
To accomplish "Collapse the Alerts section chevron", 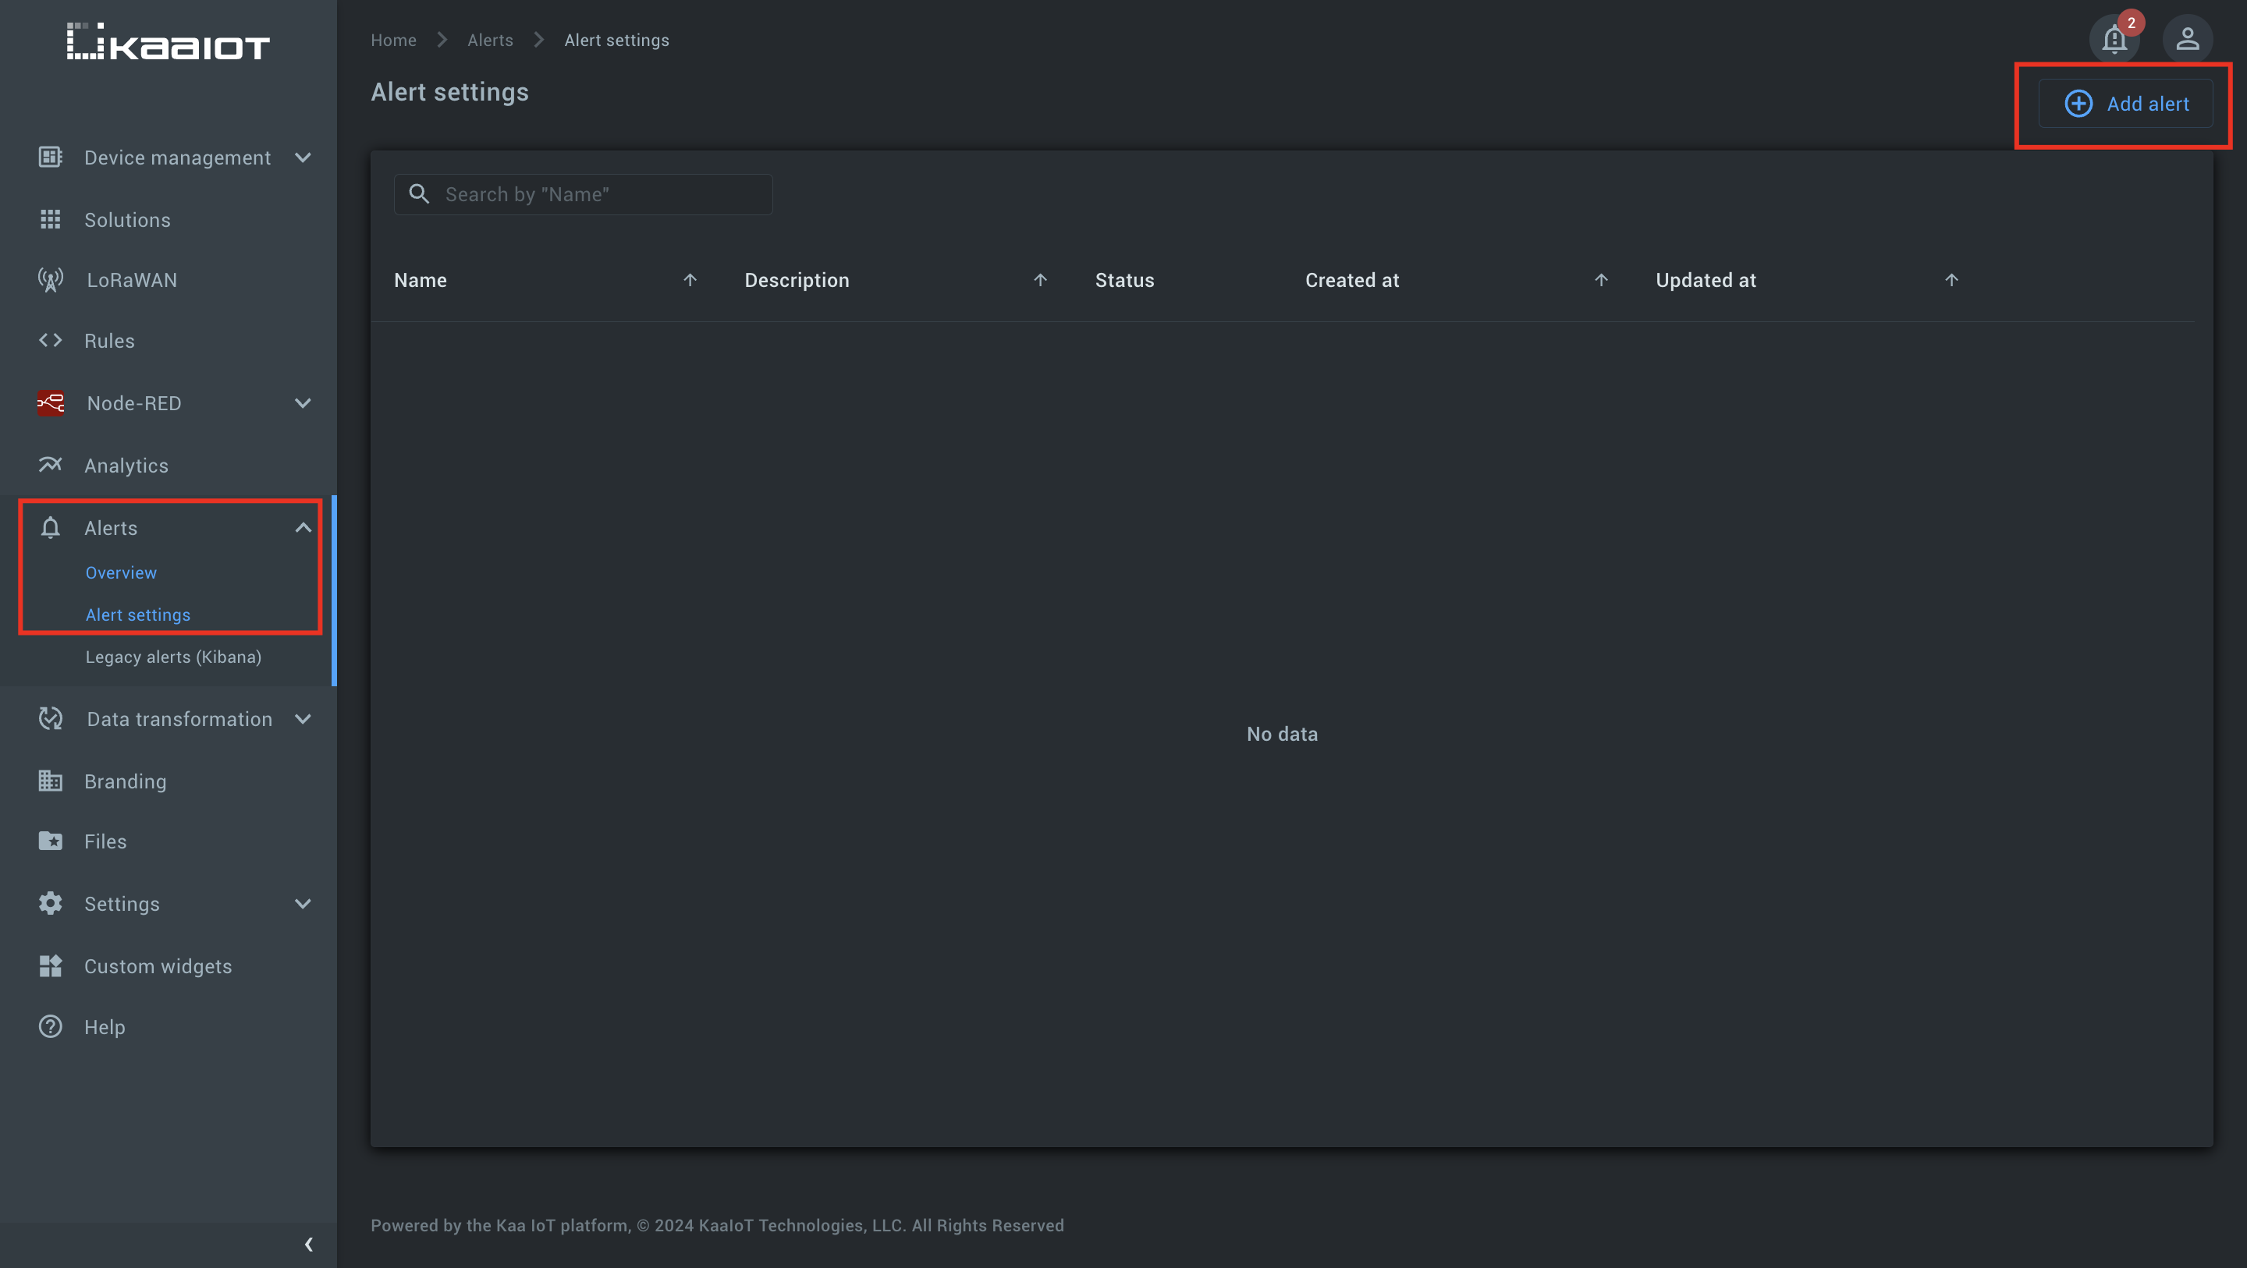I will coord(303,528).
